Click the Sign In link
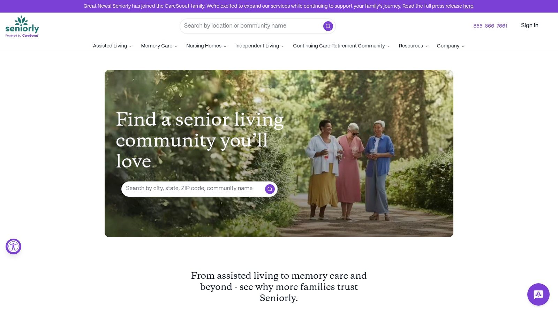 pos(529,25)
